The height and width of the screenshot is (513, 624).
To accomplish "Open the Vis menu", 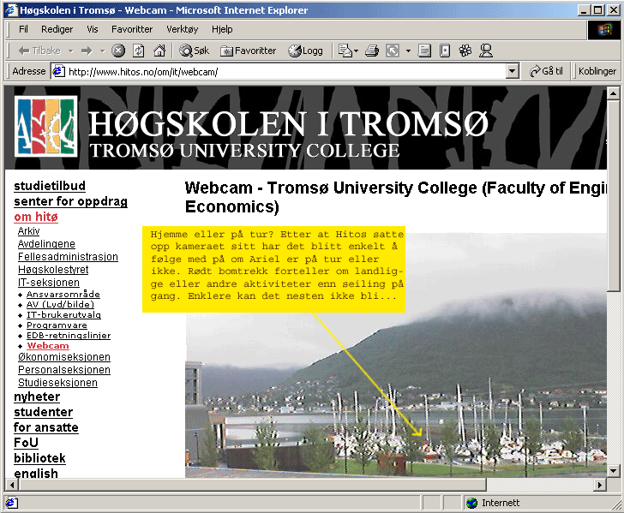I will pos(93,29).
